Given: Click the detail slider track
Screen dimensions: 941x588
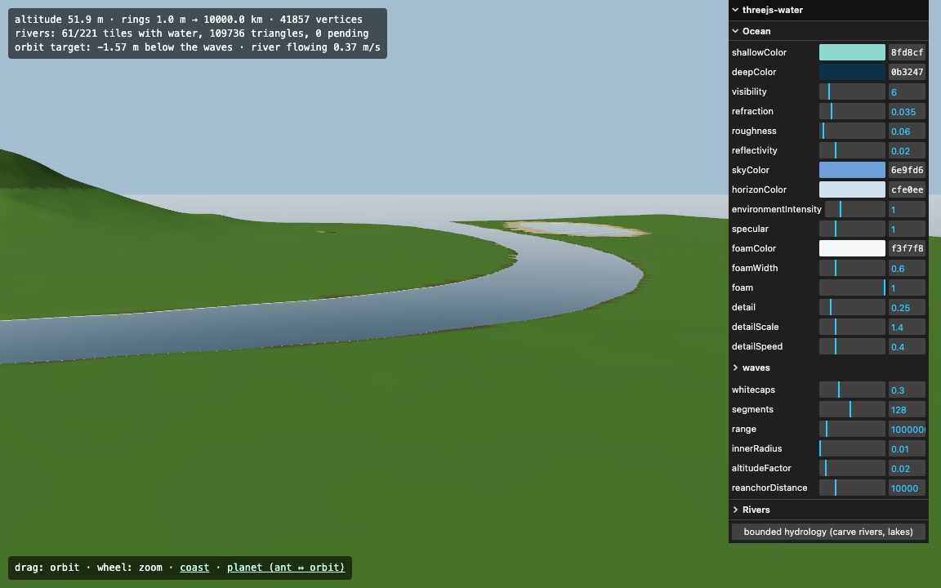Looking at the screenshot, I should click(x=852, y=307).
